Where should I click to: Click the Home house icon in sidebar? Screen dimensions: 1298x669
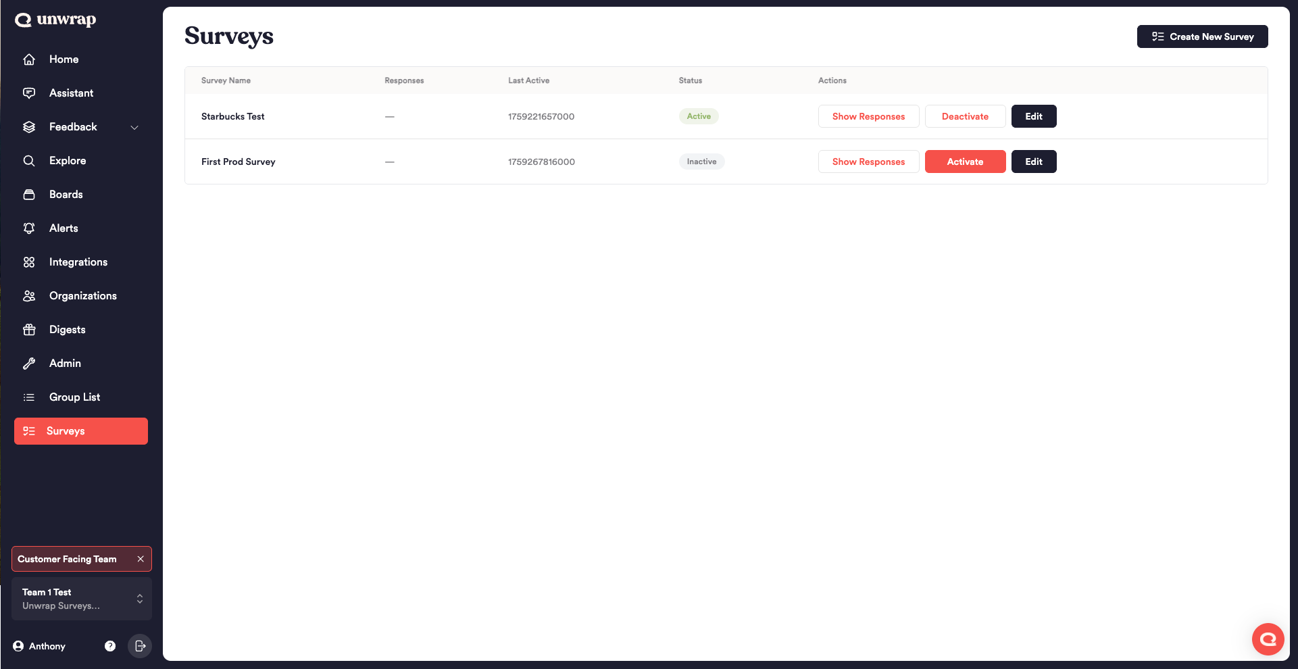point(29,59)
